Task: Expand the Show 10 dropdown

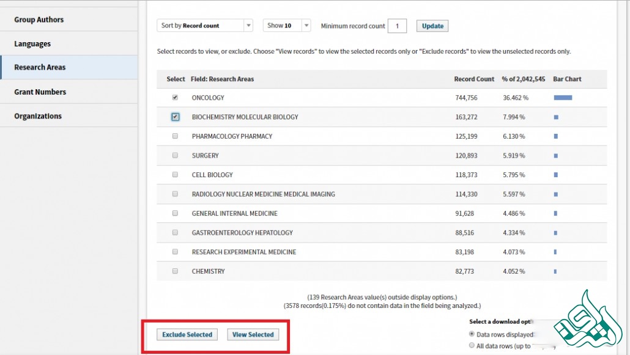Action: pyautogui.click(x=287, y=26)
